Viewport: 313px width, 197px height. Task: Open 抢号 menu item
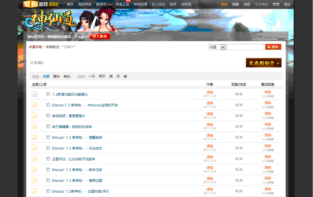click(173, 4)
